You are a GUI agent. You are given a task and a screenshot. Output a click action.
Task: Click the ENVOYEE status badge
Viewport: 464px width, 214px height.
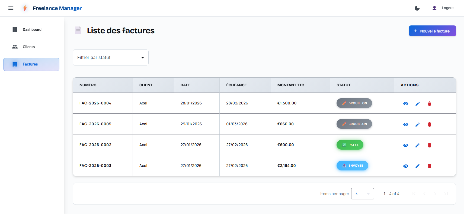352,166
